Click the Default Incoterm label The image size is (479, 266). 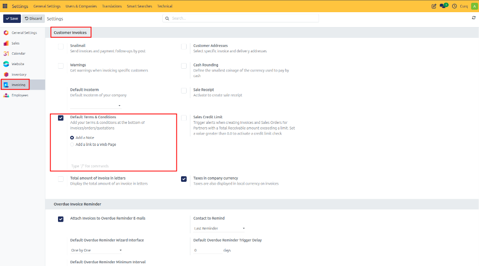(84, 90)
